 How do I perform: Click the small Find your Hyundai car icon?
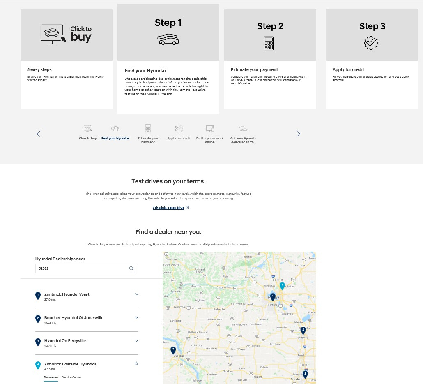[x=115, y=128]
